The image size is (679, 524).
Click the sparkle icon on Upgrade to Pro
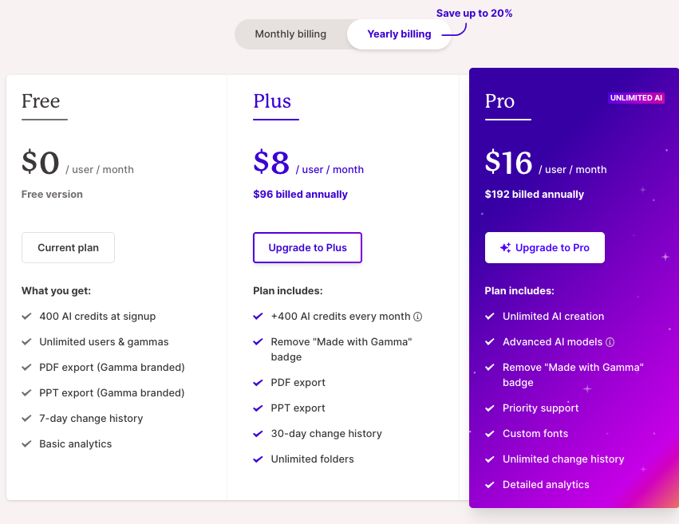(505, 247)
